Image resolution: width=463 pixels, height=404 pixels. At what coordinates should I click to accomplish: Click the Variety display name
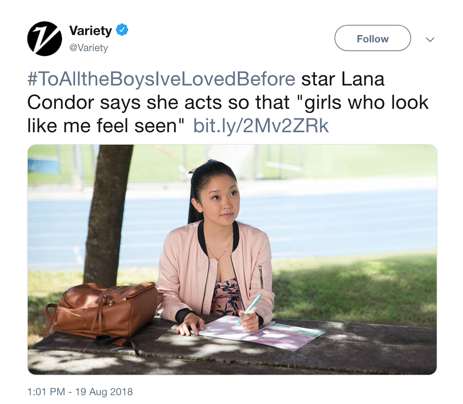91,31
